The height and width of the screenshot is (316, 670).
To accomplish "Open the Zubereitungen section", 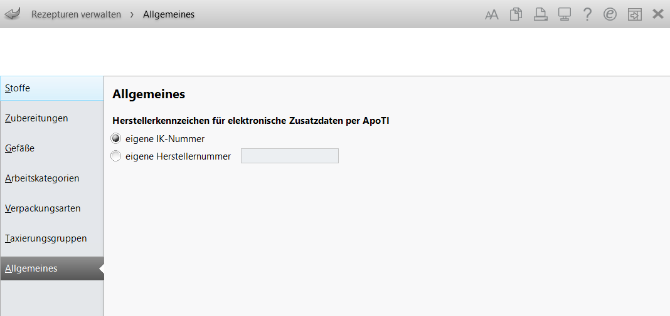I will [x=52, y=118].
